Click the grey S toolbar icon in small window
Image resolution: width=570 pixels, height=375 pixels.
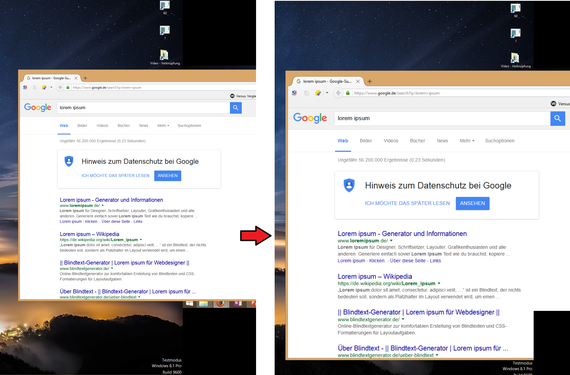pos(35,87)
